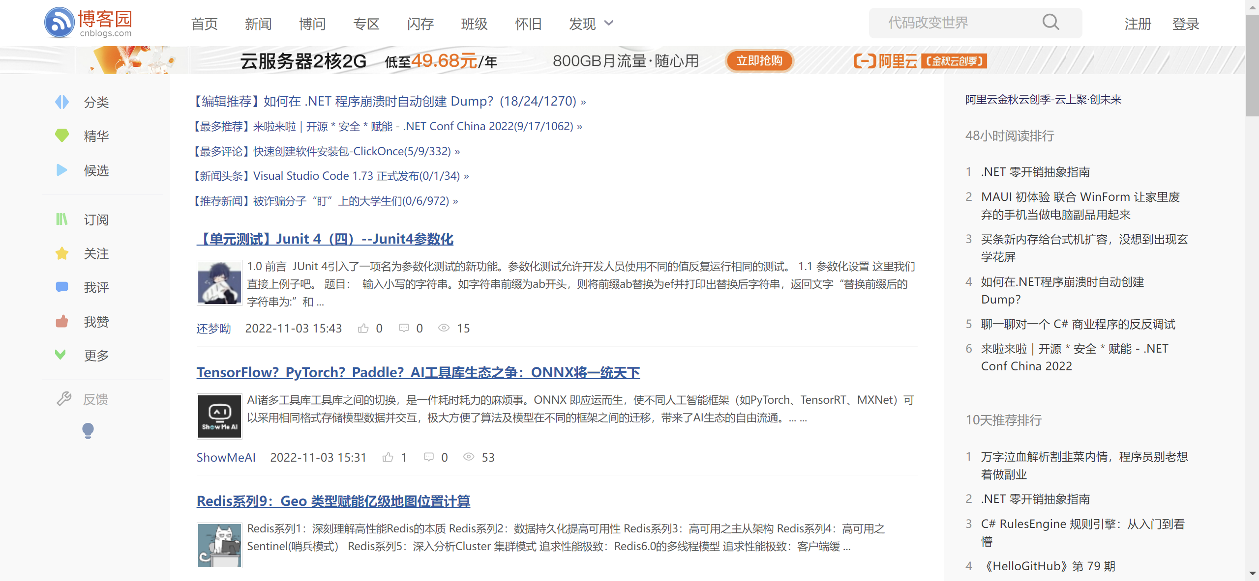Open the 闪存 nav item
The image size is (1259, 581).
coord(420,24)
